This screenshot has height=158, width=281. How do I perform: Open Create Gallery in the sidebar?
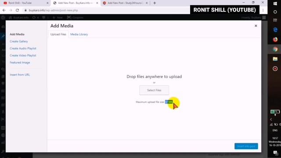(19, 41)
